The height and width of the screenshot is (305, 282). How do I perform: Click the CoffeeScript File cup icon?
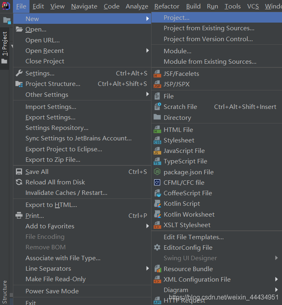(158, 193)
